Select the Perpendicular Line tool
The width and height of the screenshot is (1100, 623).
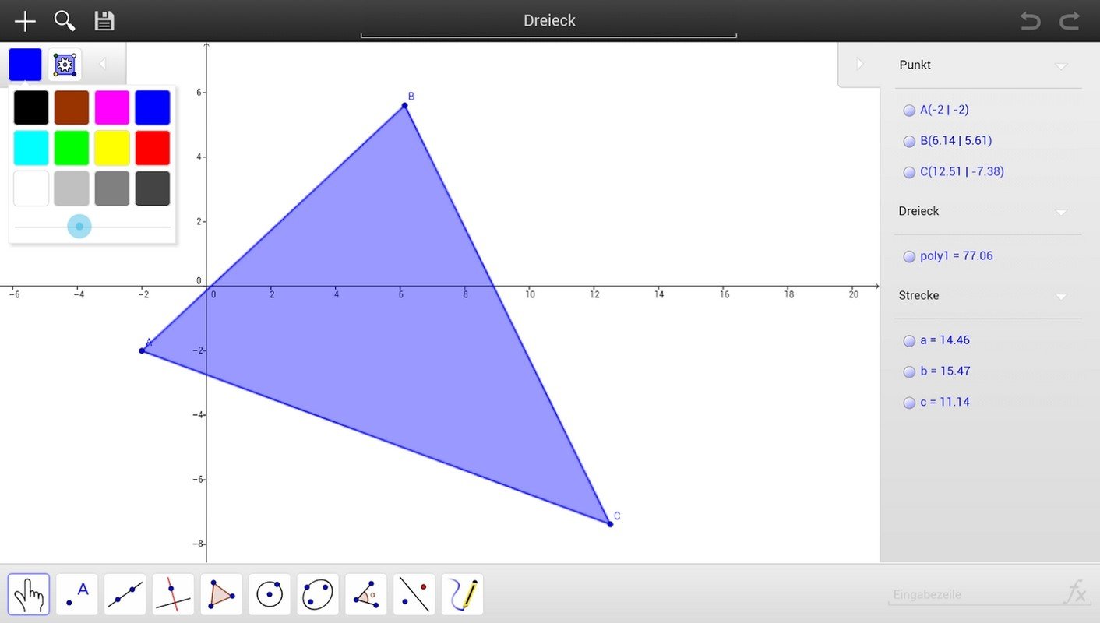click(173, 594)
